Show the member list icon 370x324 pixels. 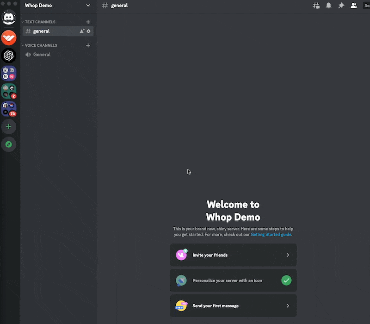pos(354,6)
